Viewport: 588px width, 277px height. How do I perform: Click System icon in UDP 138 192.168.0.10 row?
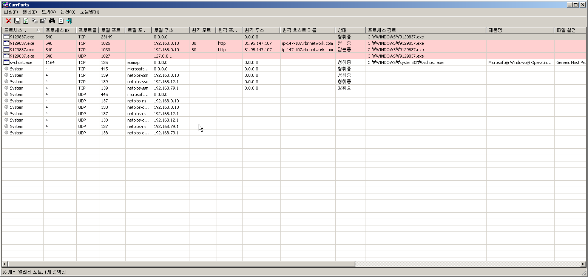(x=6, y=107)
